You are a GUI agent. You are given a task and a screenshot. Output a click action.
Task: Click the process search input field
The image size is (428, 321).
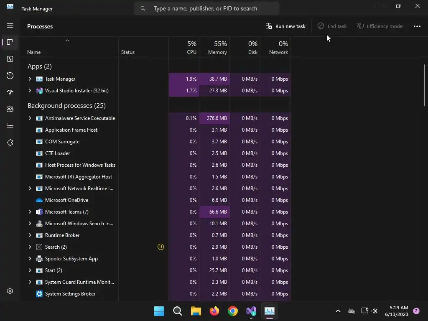coord(206,8)
